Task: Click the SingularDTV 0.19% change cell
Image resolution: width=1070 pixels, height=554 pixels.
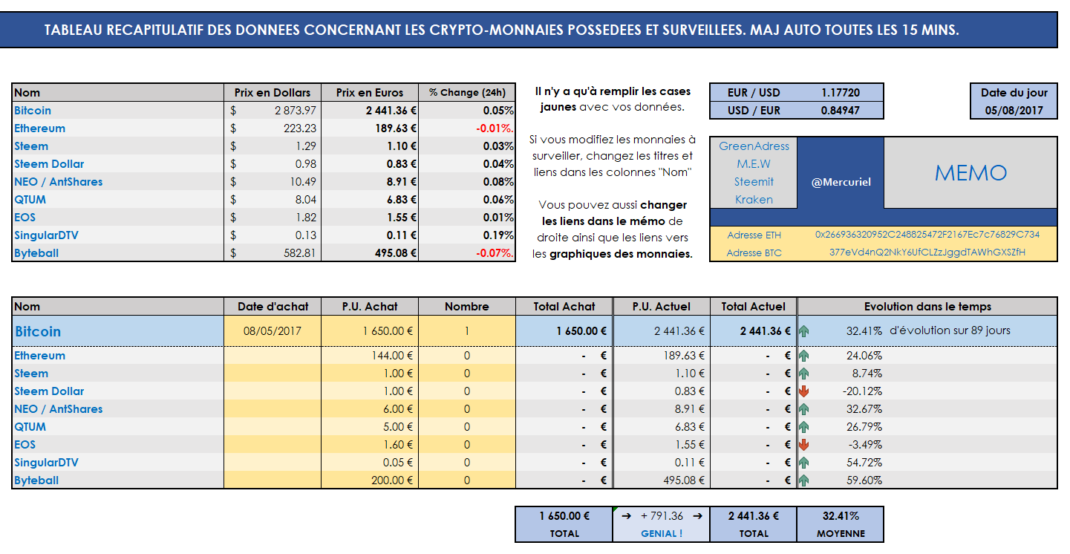Action: [467, 235]
